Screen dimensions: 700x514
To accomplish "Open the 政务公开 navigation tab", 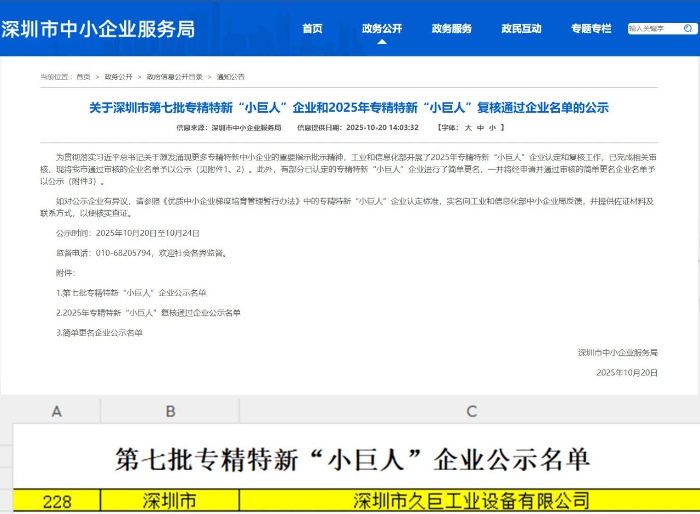I will [x=382, y=28].
